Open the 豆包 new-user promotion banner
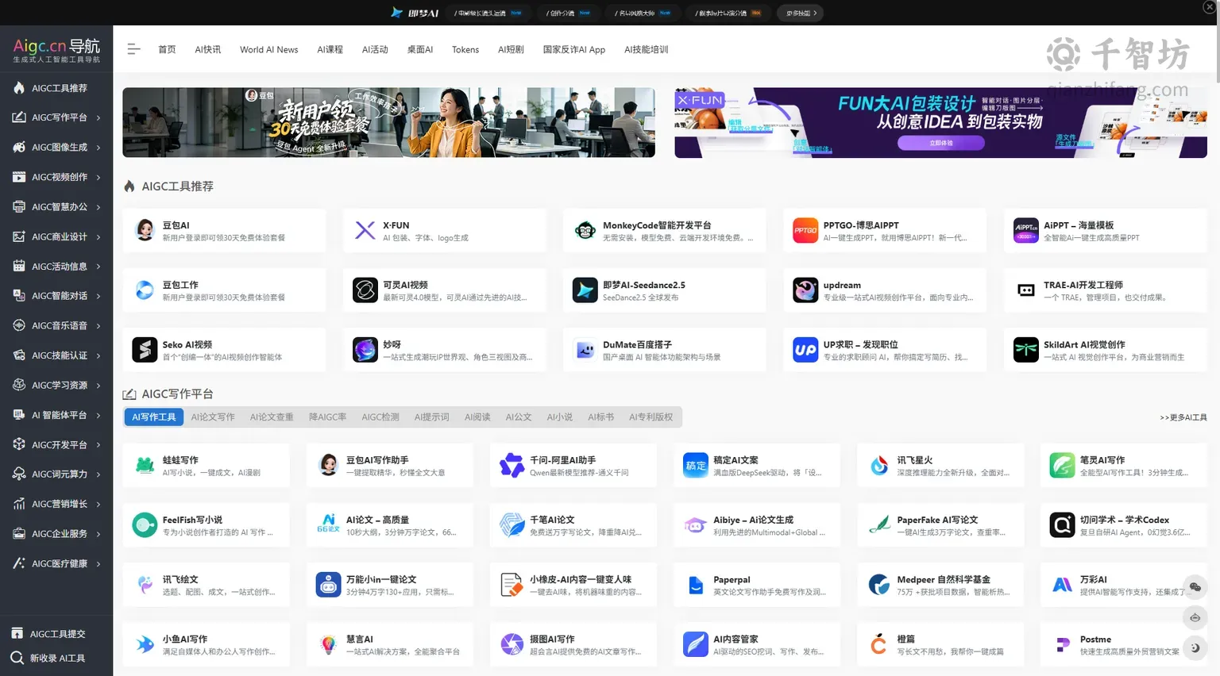Screen dimensions: 1220x676 (388, 122)
